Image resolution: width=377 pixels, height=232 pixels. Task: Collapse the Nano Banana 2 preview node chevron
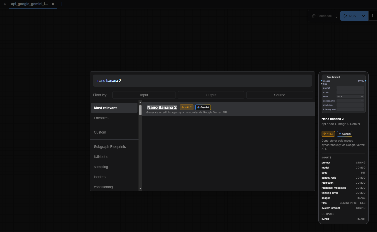click(324, 77)
